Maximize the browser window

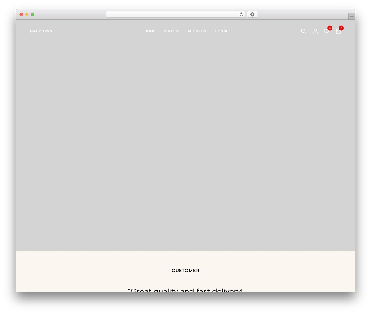point(32,14)
